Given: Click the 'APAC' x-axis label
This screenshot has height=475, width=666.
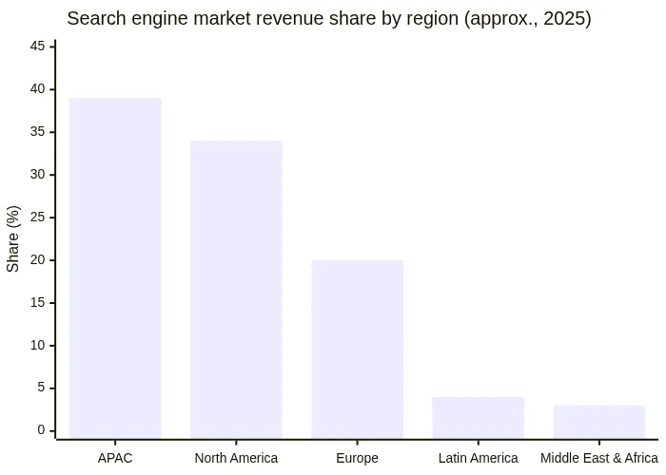Looking at the screenshot, I should tap(115, 459).
